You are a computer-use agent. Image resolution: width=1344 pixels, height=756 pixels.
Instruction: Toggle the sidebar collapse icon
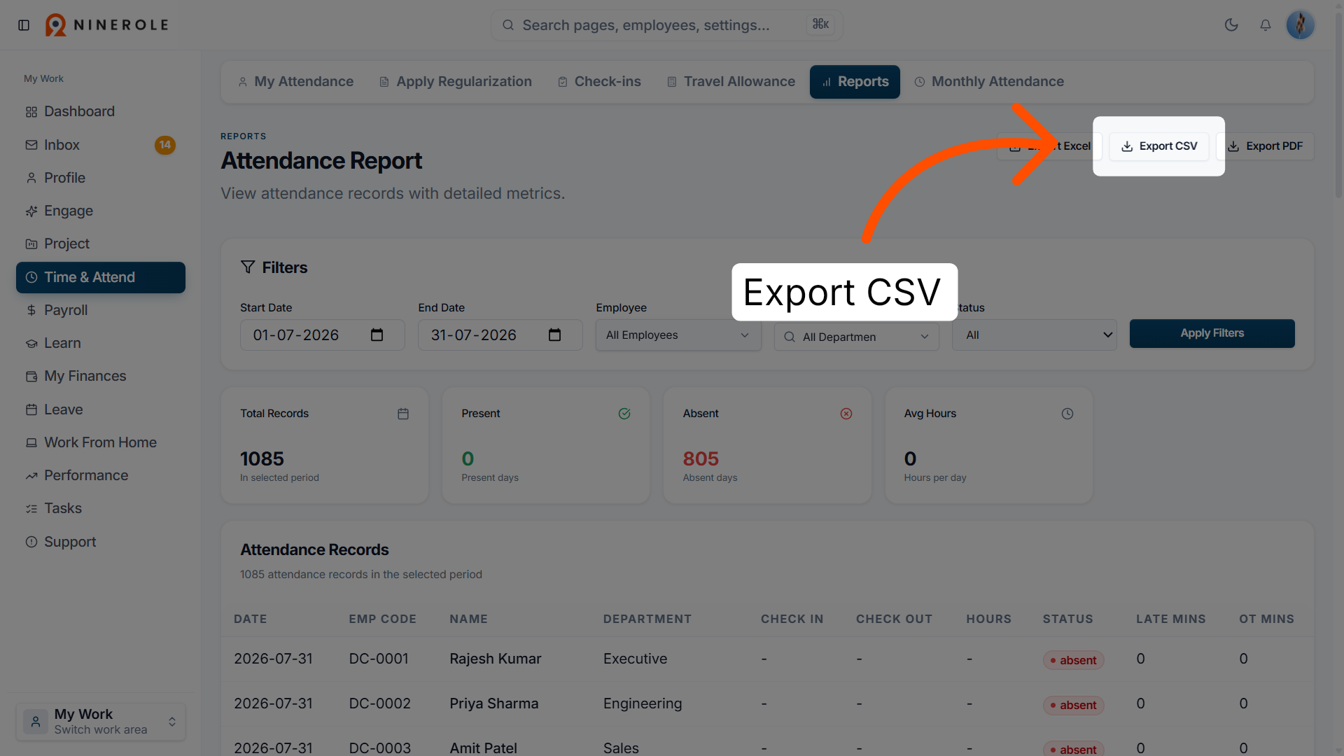point(24,25)
